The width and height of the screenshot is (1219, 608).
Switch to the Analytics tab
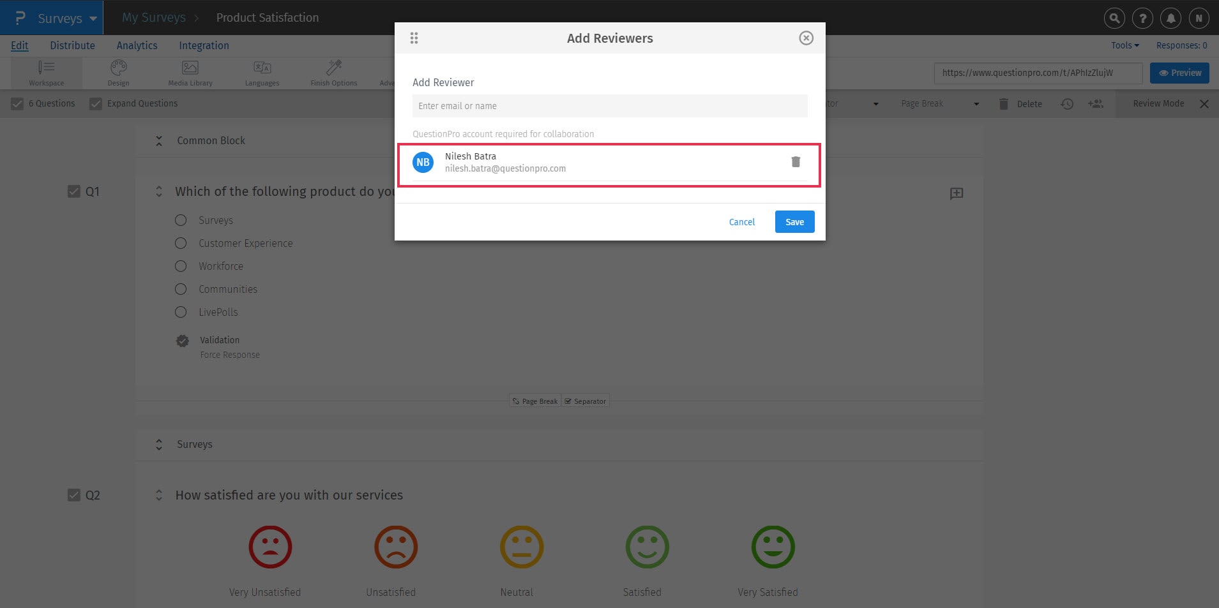[137, 45]
